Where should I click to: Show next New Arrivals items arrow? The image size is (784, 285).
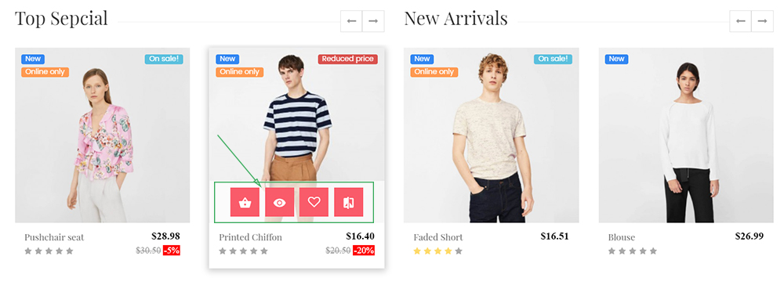762,21
